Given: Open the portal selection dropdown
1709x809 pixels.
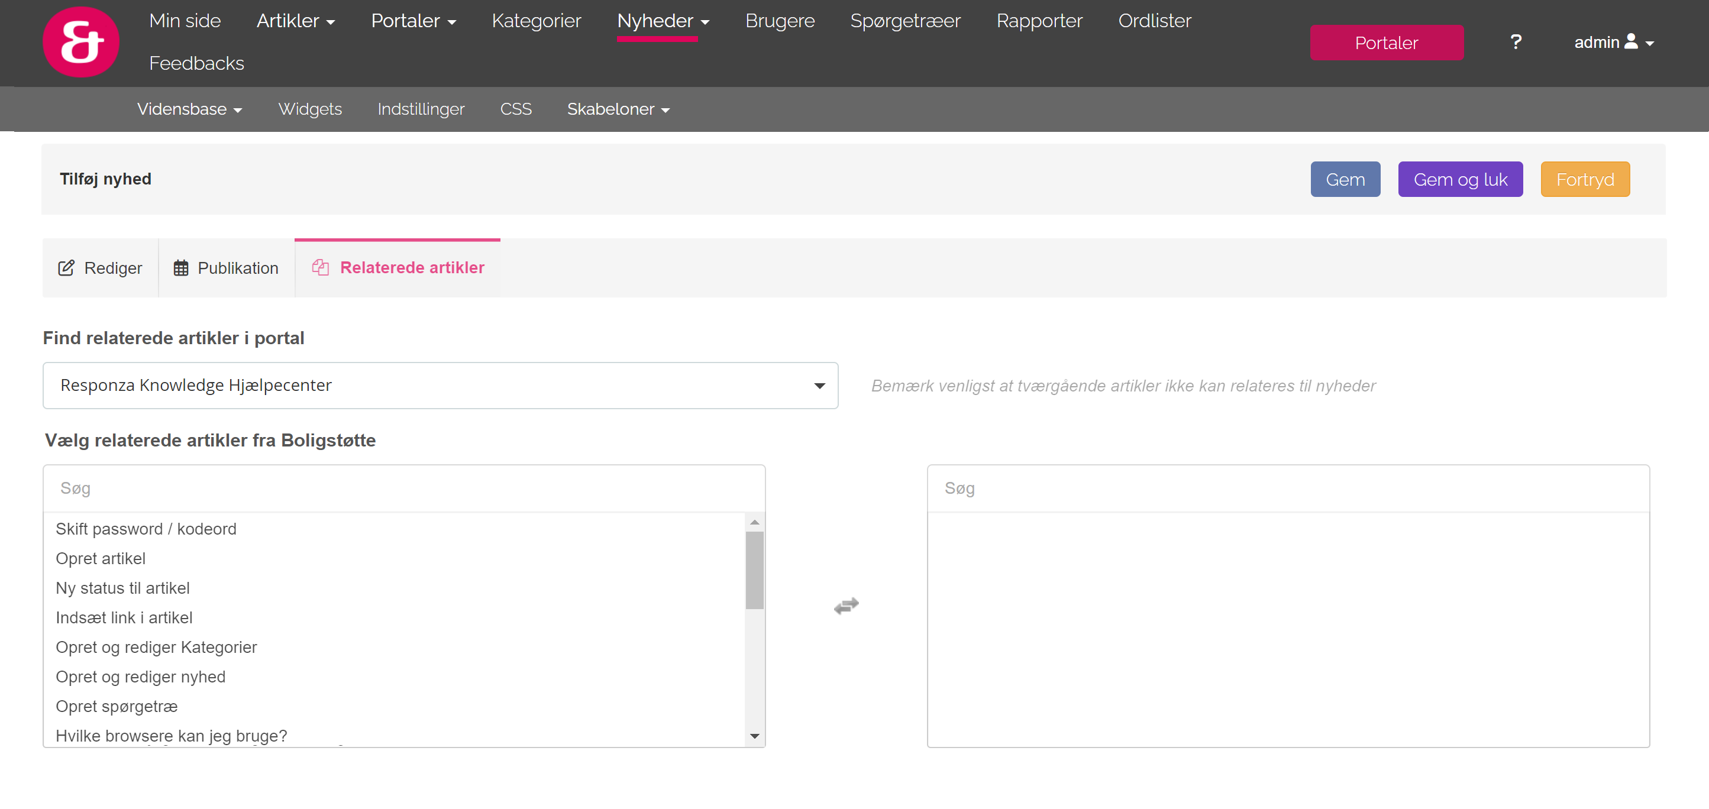Looking at the screenshot, I should (440, 385).
